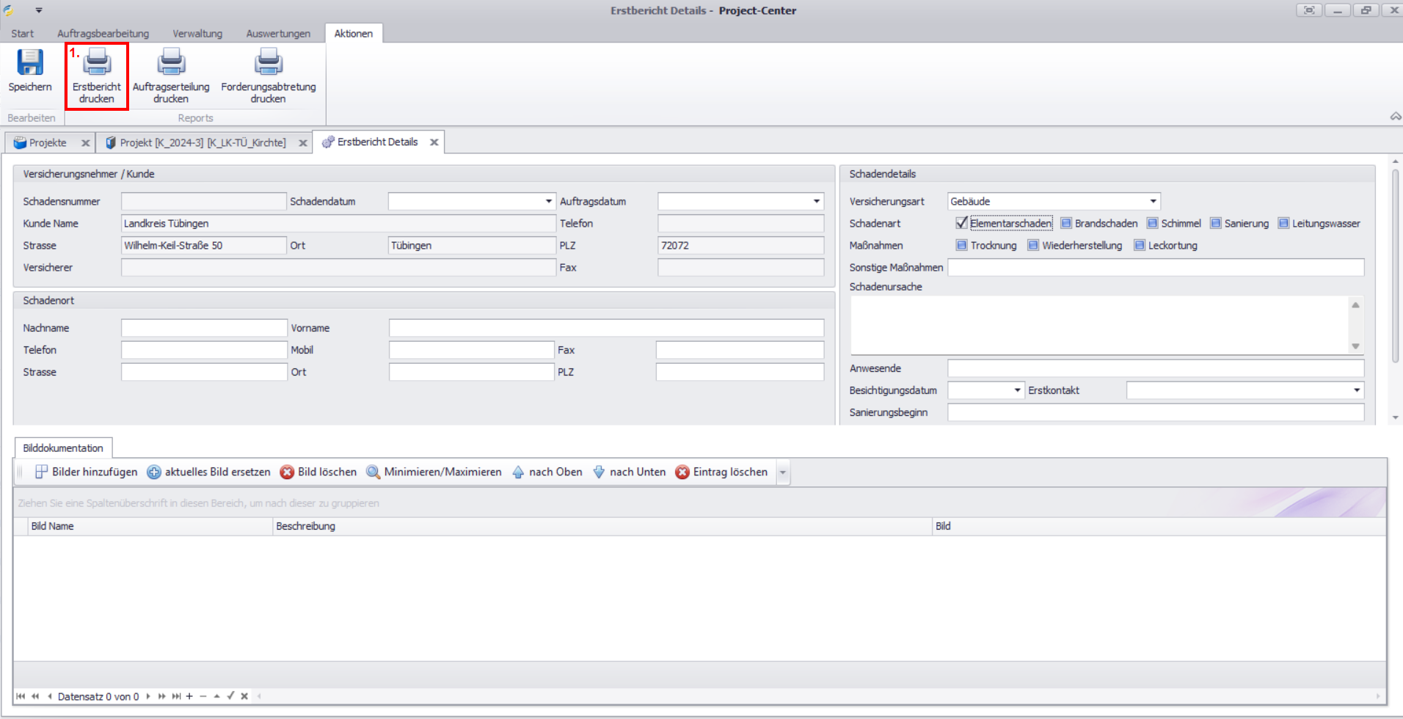The height and width of the screenshot is (719, 1403).
Task: Click aktuelles Bild ersetzen icon
Action: 154,472
